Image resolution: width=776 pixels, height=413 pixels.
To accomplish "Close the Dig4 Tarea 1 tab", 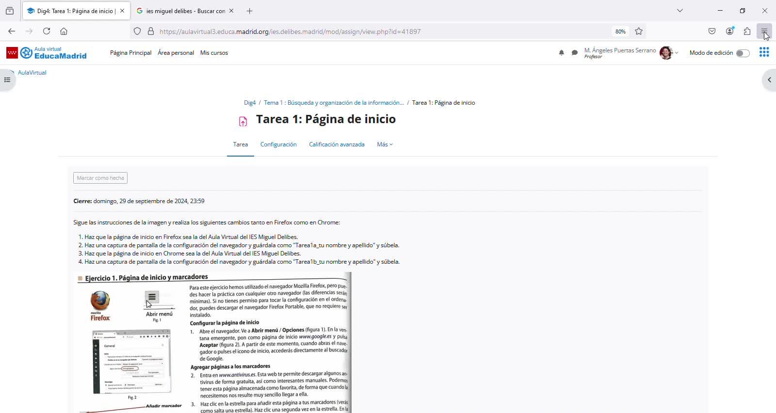I will (x=122, y=11).
